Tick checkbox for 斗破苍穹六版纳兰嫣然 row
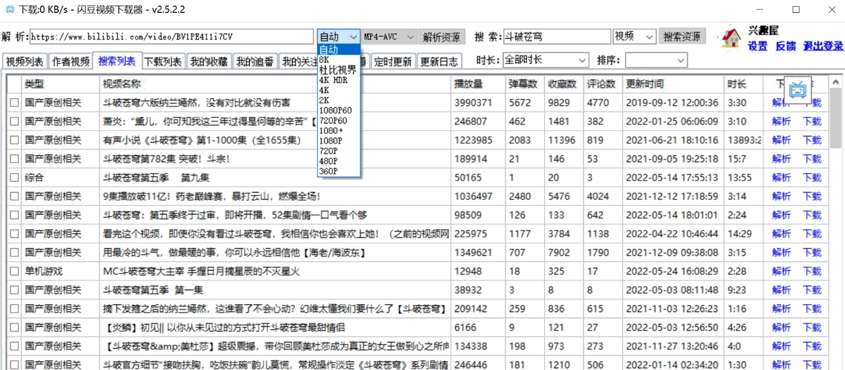 coord(14,103)
